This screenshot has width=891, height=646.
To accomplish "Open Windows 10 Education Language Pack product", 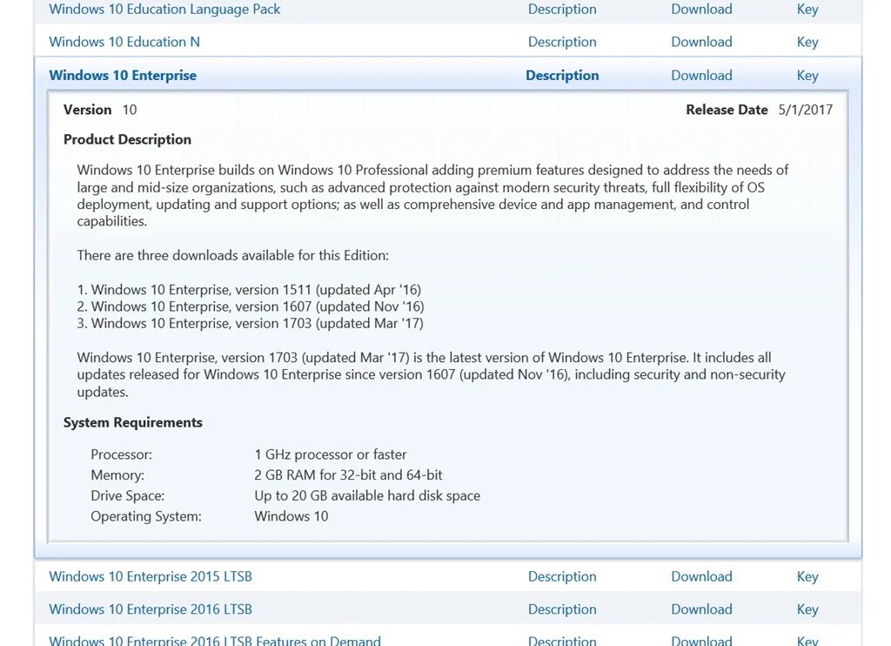I will [x=164, y=9].
